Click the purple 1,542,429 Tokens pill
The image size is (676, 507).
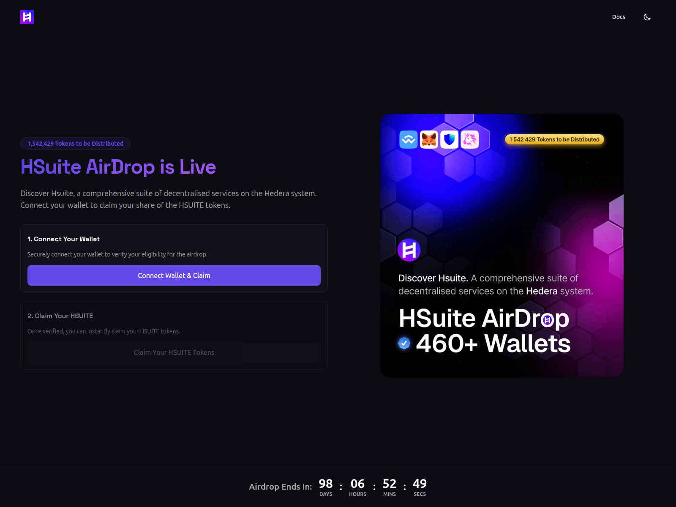76,144
